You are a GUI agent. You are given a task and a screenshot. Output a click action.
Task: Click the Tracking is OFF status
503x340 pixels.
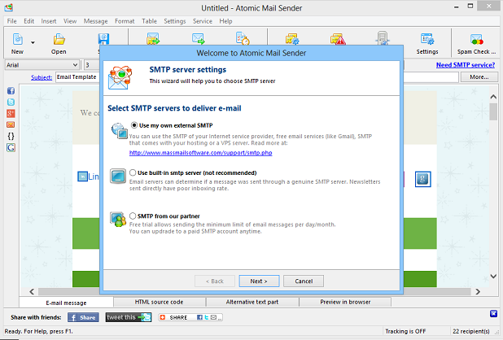(x=405, y=331)
